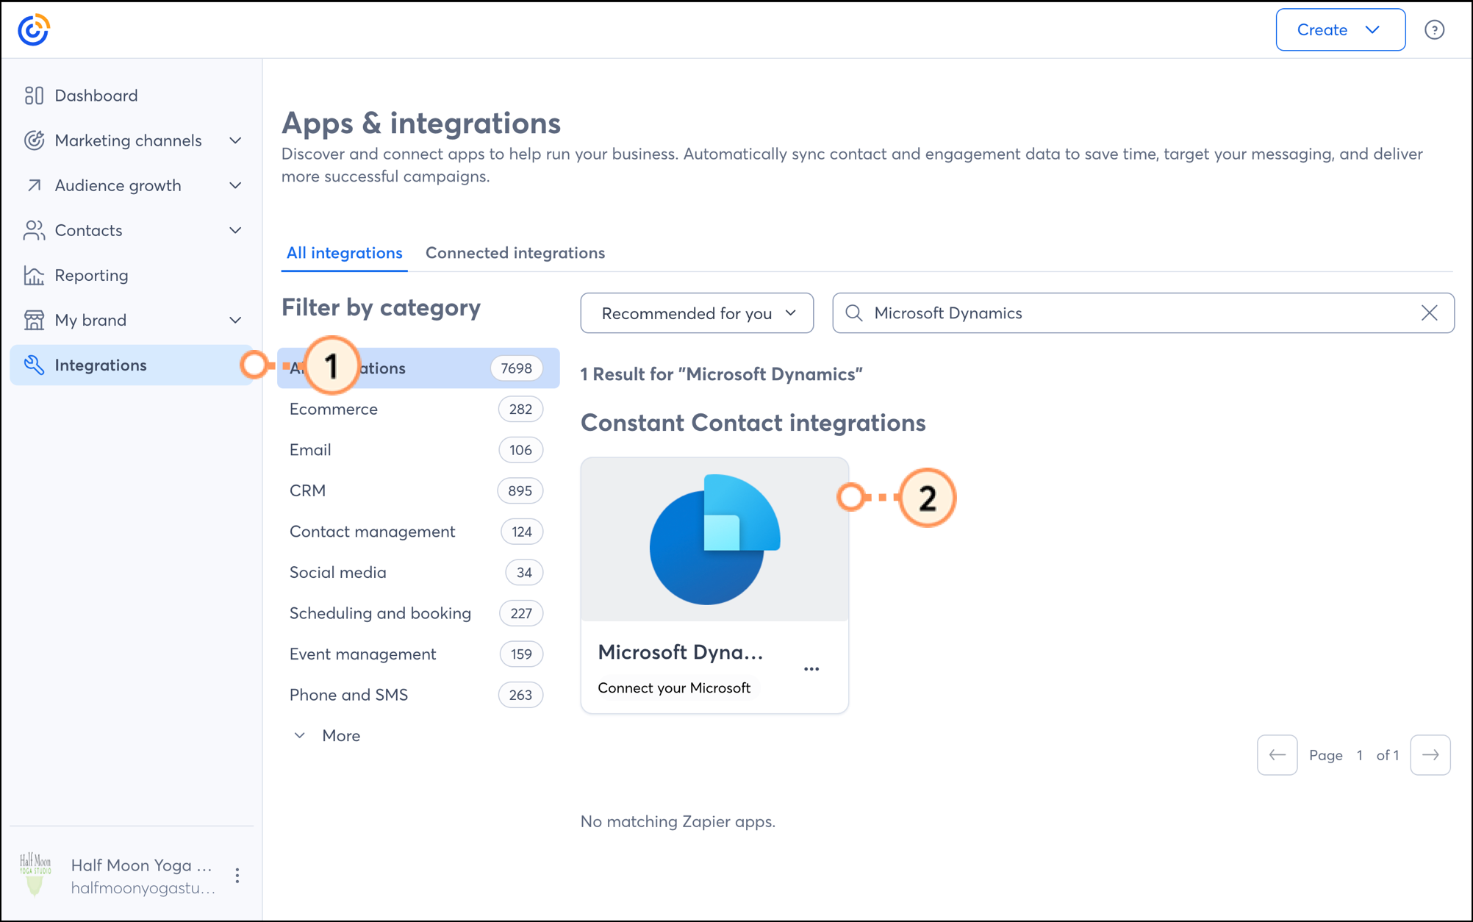Expand the Marketing channels menu
The image size is (1473, 922).
235,140
